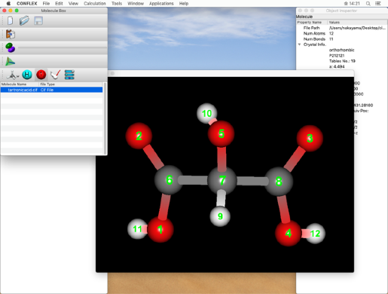The width and height of the screenshot is (388, 294).
Task: Open a file with the folder icon
Action: click(x=24, y=20)
